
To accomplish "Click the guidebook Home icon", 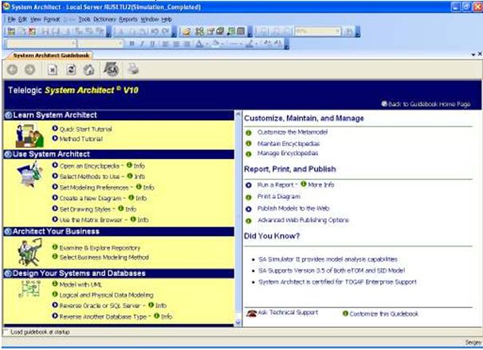I will pos(89,70).
